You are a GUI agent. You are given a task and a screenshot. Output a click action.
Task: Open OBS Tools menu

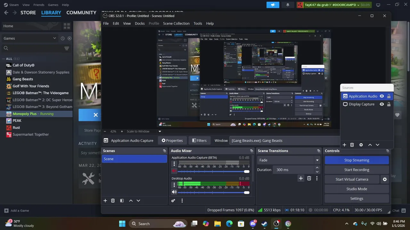(198, 23)
